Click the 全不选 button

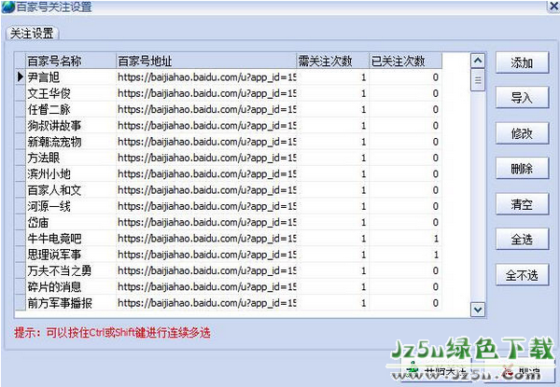coord(522,275)
